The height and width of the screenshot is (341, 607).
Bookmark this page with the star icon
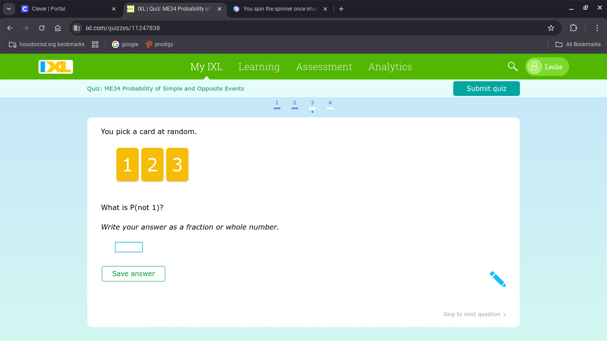(x=551, y=28)
